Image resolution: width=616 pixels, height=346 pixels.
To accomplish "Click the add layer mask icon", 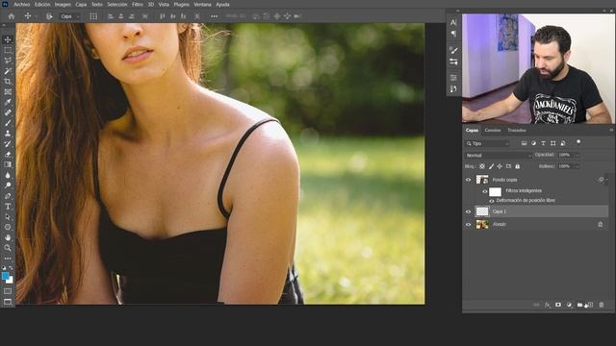I will click(558, 305).
